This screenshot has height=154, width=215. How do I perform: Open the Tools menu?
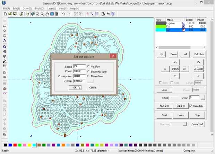click(40, 9)
